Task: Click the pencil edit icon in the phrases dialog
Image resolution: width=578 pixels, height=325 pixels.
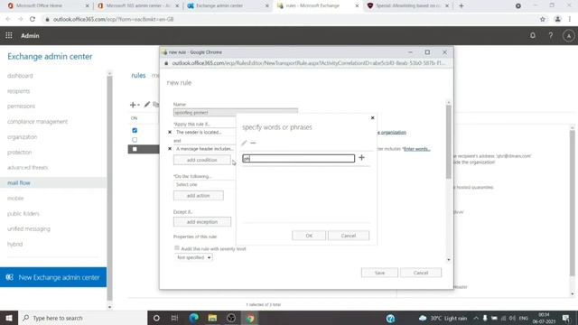Action: pos(244,143)
